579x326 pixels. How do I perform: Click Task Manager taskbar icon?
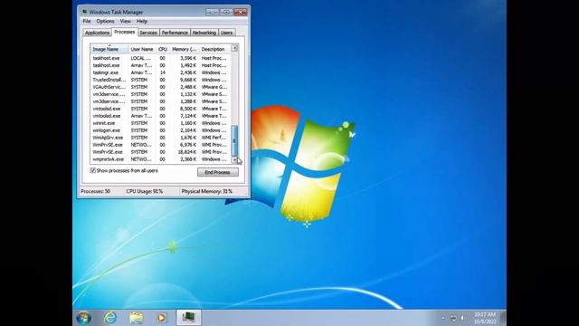[189, 317]
